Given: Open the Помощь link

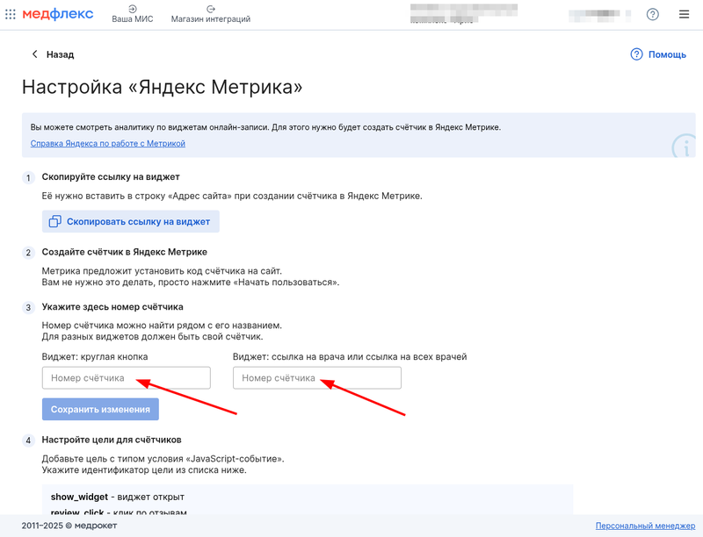Looking at the screenshot, I should 667,54.
